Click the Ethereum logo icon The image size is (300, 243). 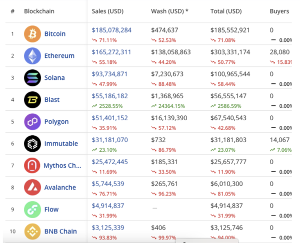[x=32, y=56]
